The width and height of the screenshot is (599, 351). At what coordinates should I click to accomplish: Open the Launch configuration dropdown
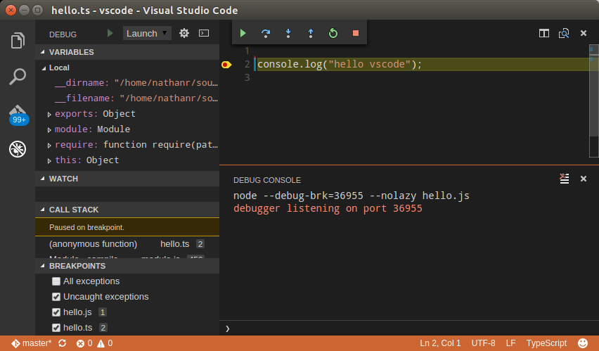coord(147,33)
